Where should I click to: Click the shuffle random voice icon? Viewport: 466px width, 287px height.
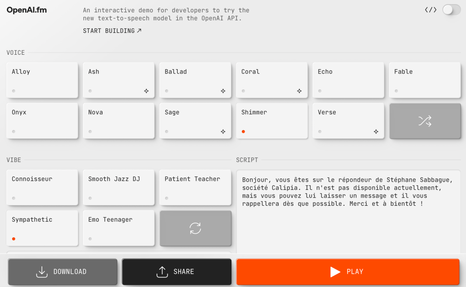point(425,121)
